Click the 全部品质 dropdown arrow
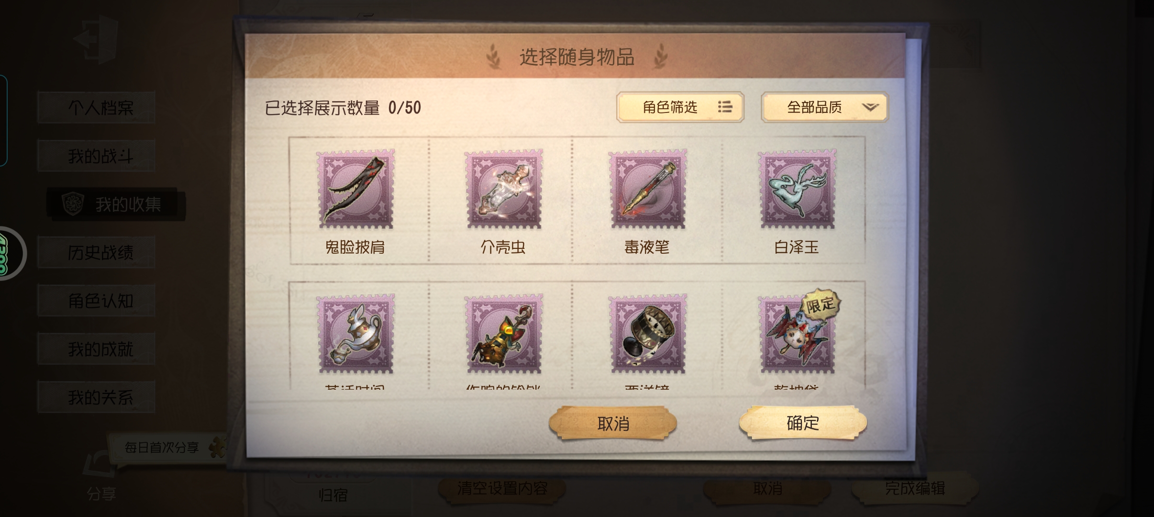Screen dimensions: 1154x517 (x=870, y=107)
